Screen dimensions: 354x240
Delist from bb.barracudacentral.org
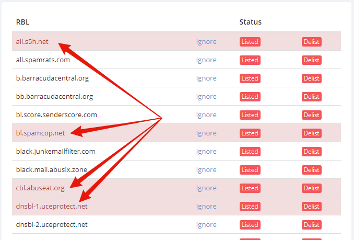click(x=312, y=97)
